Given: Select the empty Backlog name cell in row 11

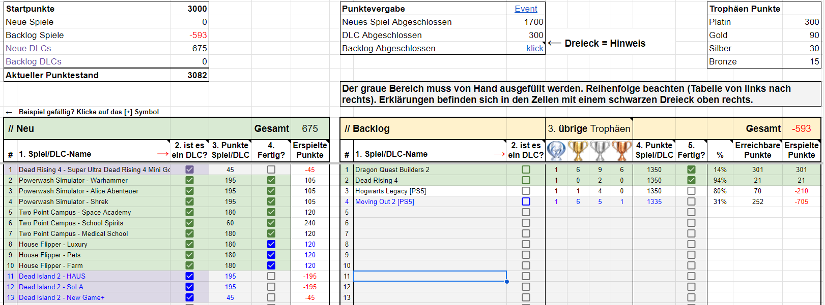Looking at the screenshot, I should pyautogui.click(x=430, y=276).
